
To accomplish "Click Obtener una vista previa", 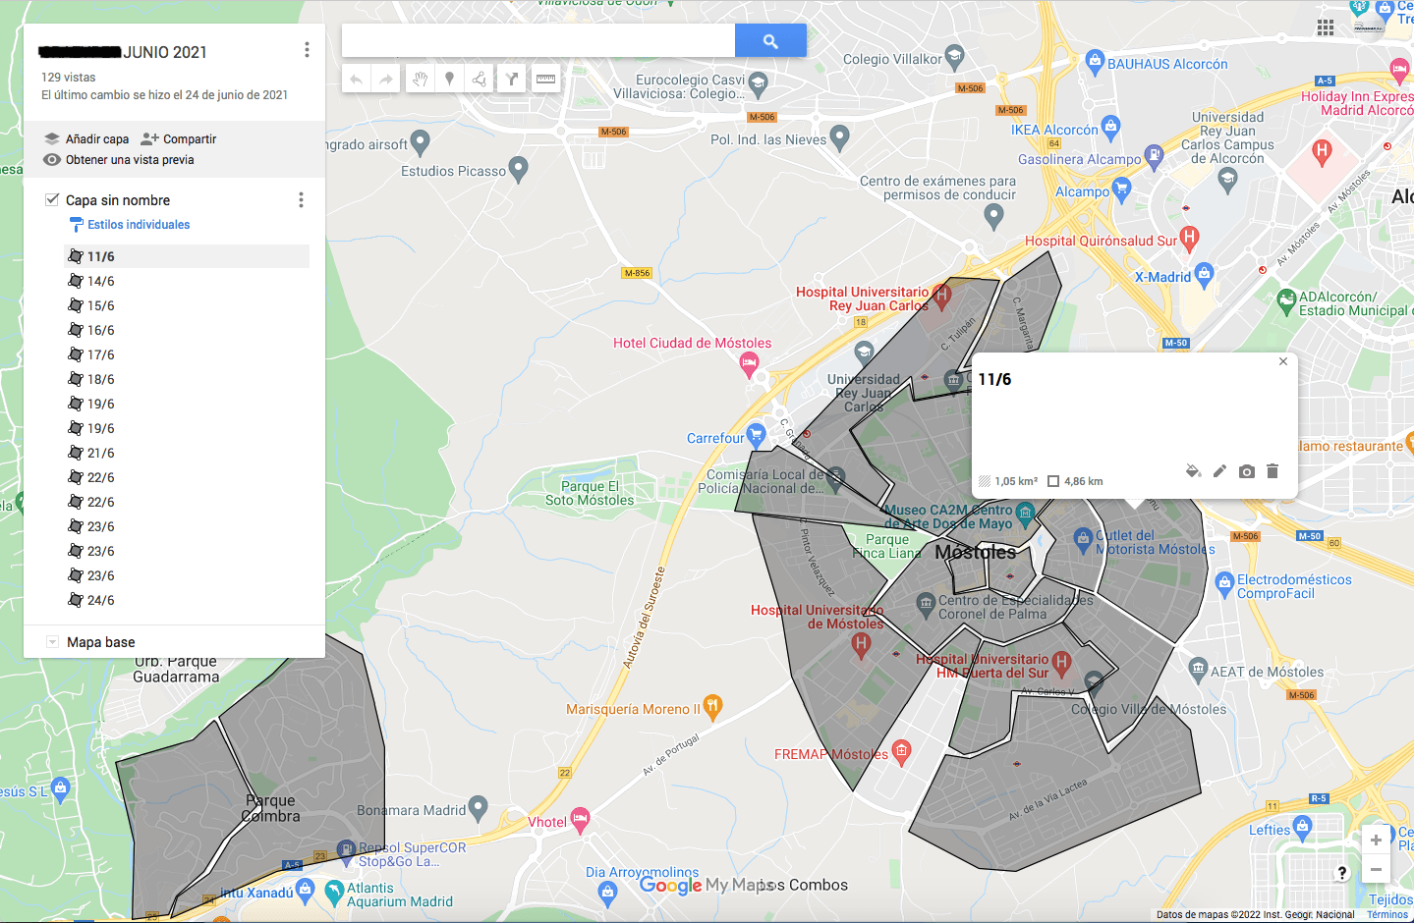I will click(119, 160).
